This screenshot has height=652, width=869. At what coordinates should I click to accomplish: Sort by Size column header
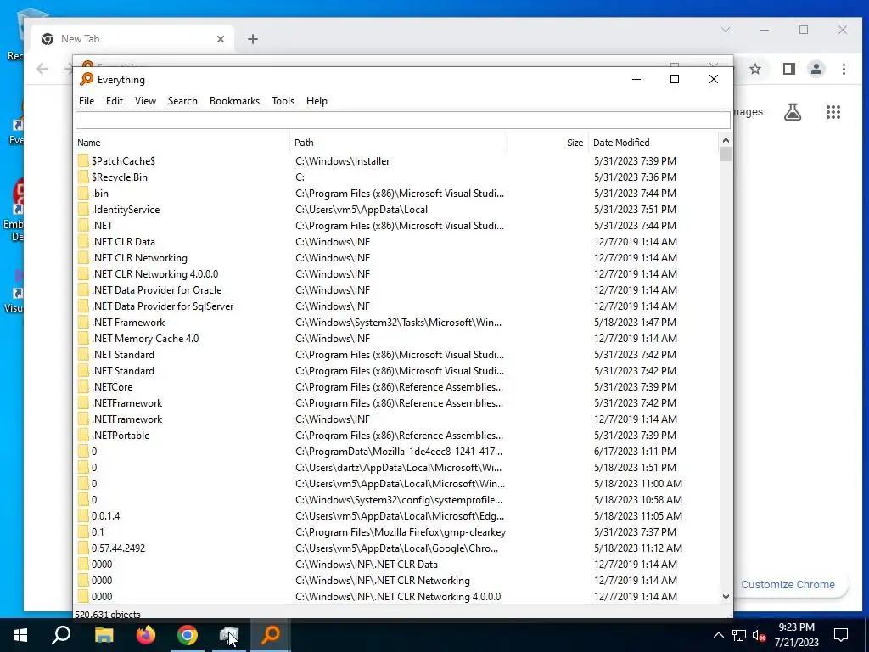547,143
